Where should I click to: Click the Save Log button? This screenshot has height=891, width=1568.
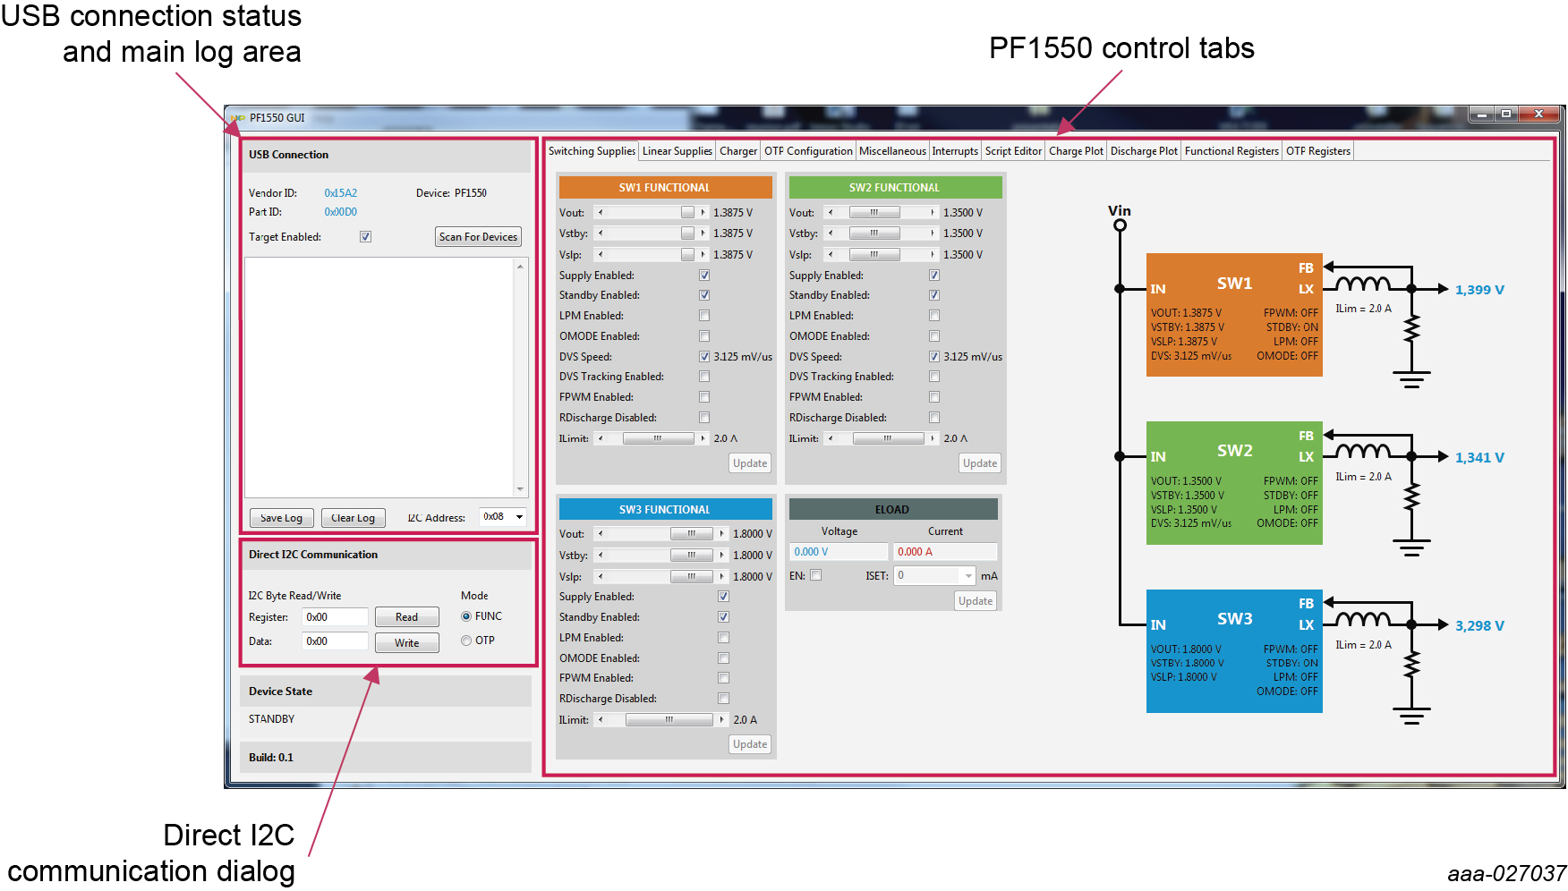(x=281, y=518)
